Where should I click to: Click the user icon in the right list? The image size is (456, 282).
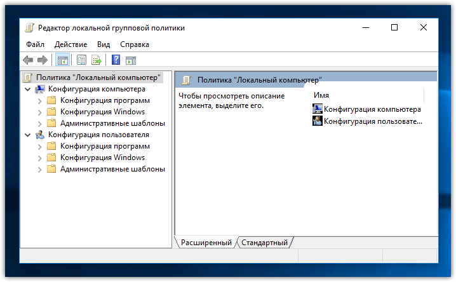coord(318,121)
